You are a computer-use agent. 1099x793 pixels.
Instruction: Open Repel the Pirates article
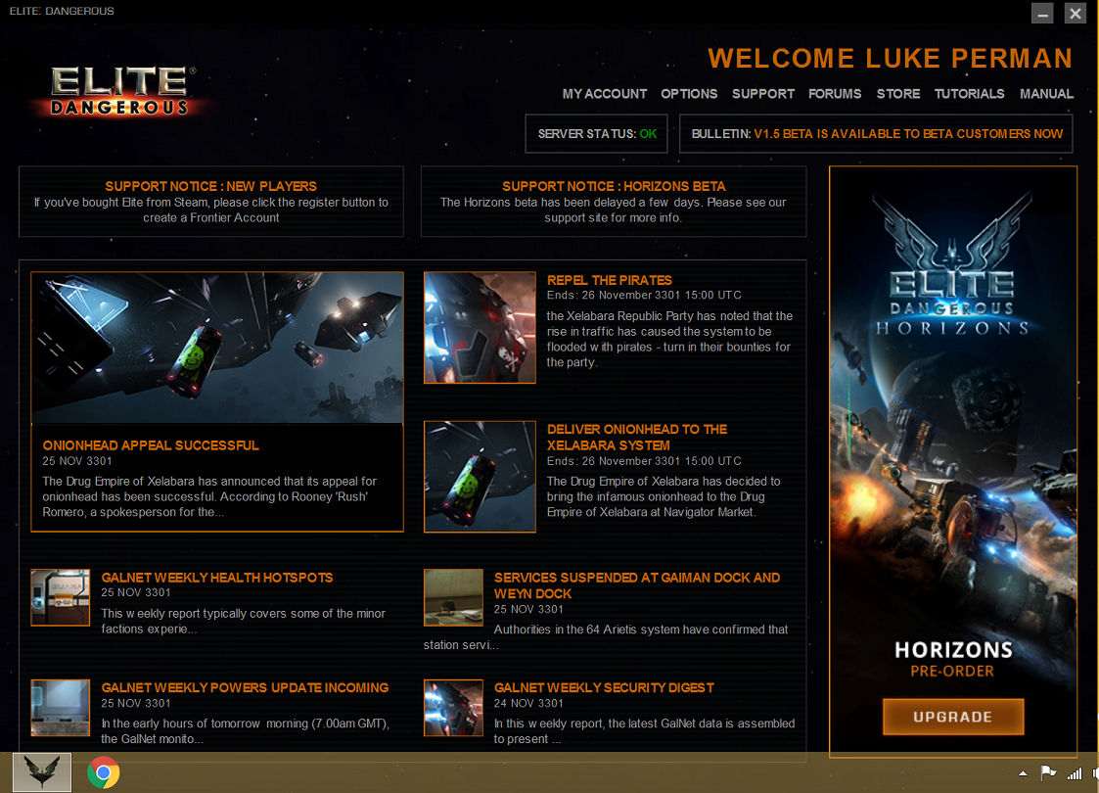tap(609, 280)
